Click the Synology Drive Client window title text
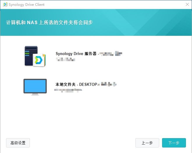This screenshot has width=192, height=153. (26, 5)
